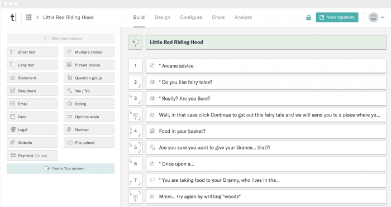Select question number box 3
Screen dimensions: 391x207
(135, 99)
